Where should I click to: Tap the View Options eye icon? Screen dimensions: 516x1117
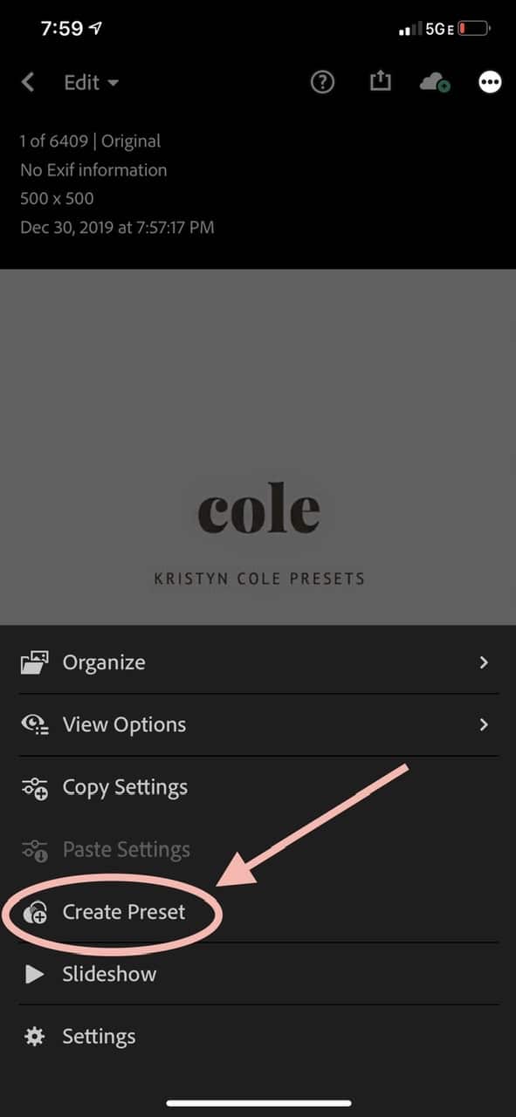click(35, 725)
